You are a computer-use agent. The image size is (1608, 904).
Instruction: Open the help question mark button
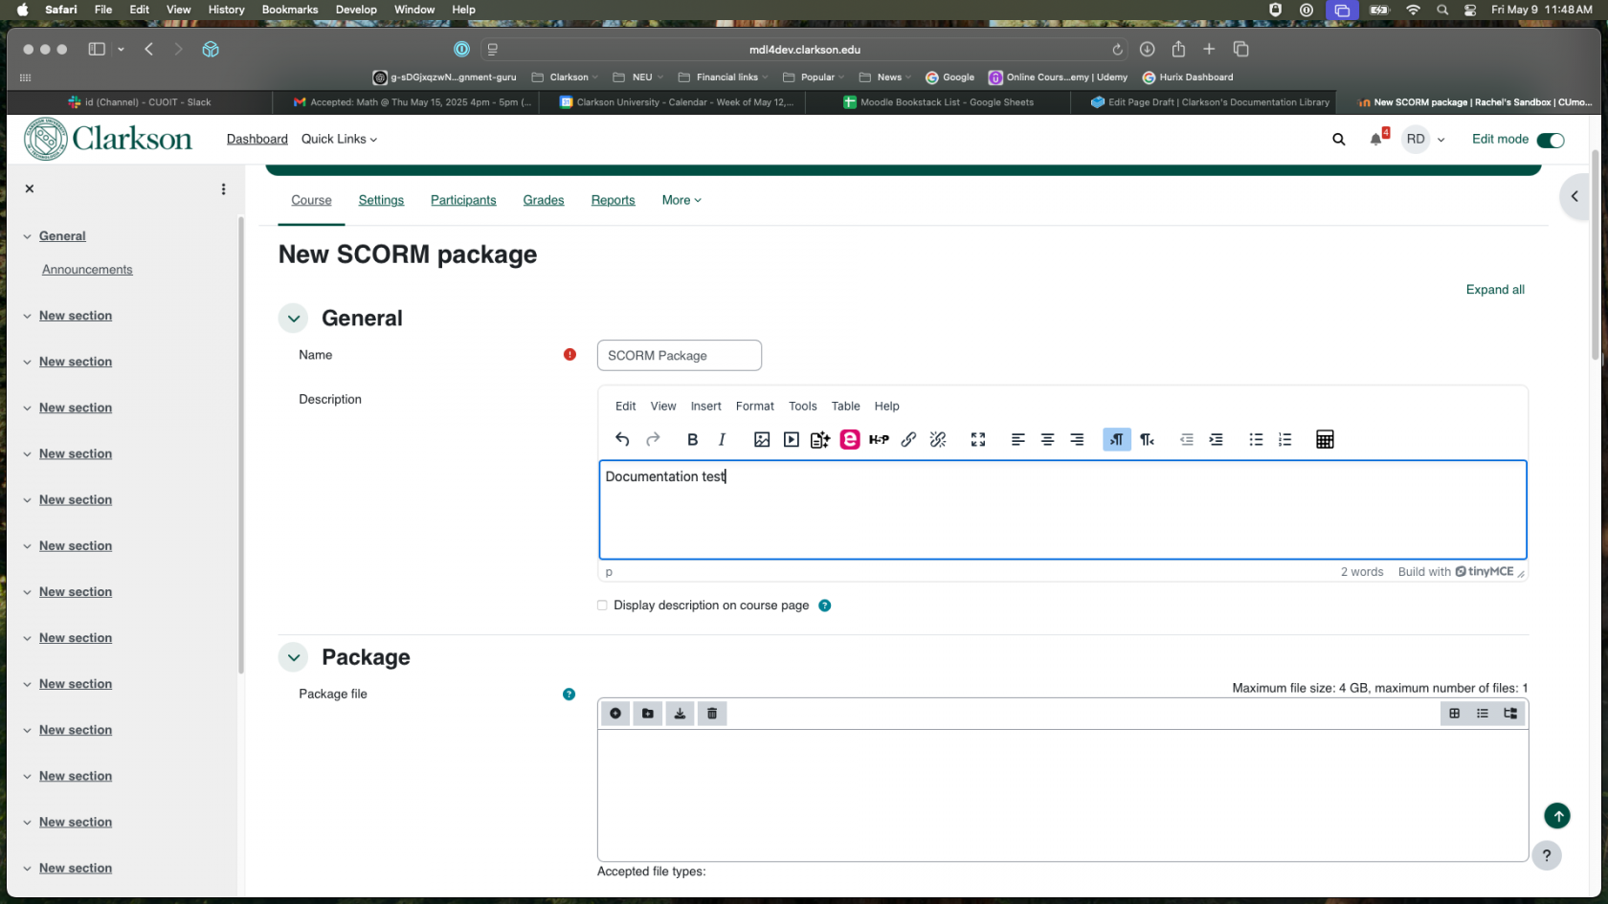(x=1547, y=855)
